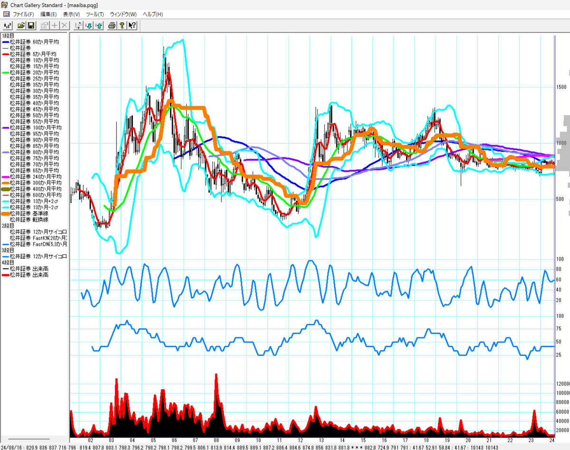Image resolution: width=570 pixels, height=450 pixels.
Task: Click the thick orange swatch for 基準線
Action: pyautogui.click(x=5, y=214)
